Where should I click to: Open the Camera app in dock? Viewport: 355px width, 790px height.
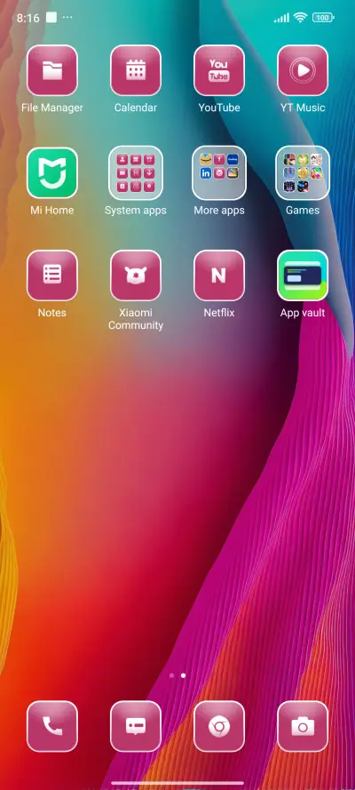[x=303, y=727]
